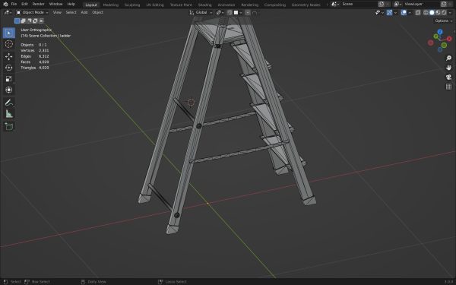Select the Transform tool

pyautogui.click(x=8, y=90)
